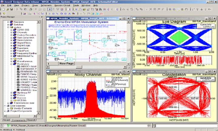
Task: Select the Draw Rectangle tool icon
Action: click(65, 14)
